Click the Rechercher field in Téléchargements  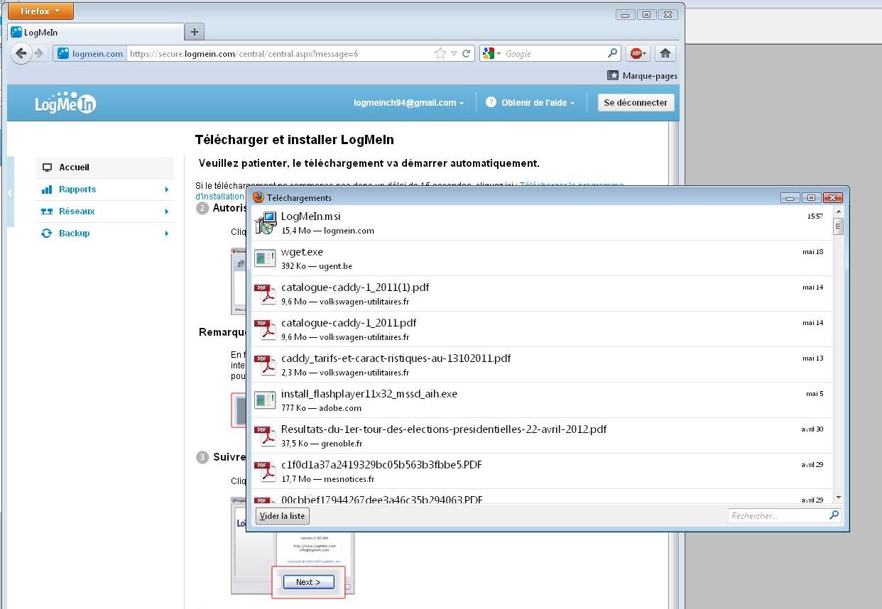(x=778, y=516)
